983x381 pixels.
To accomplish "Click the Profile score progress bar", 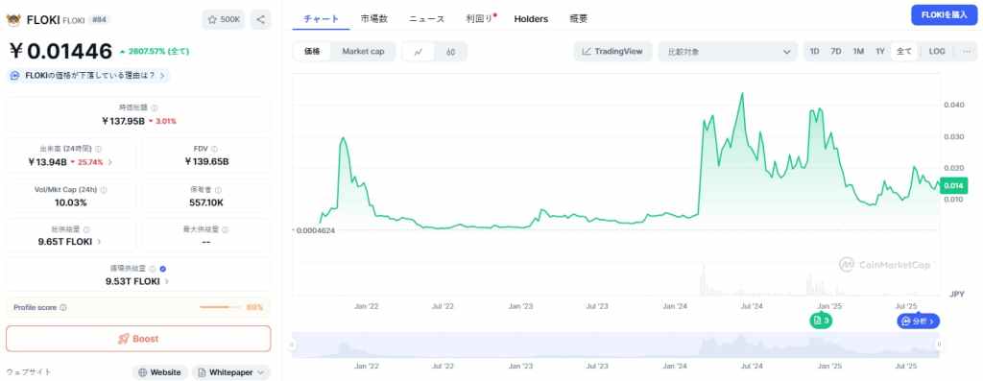I will pos(222,307).
